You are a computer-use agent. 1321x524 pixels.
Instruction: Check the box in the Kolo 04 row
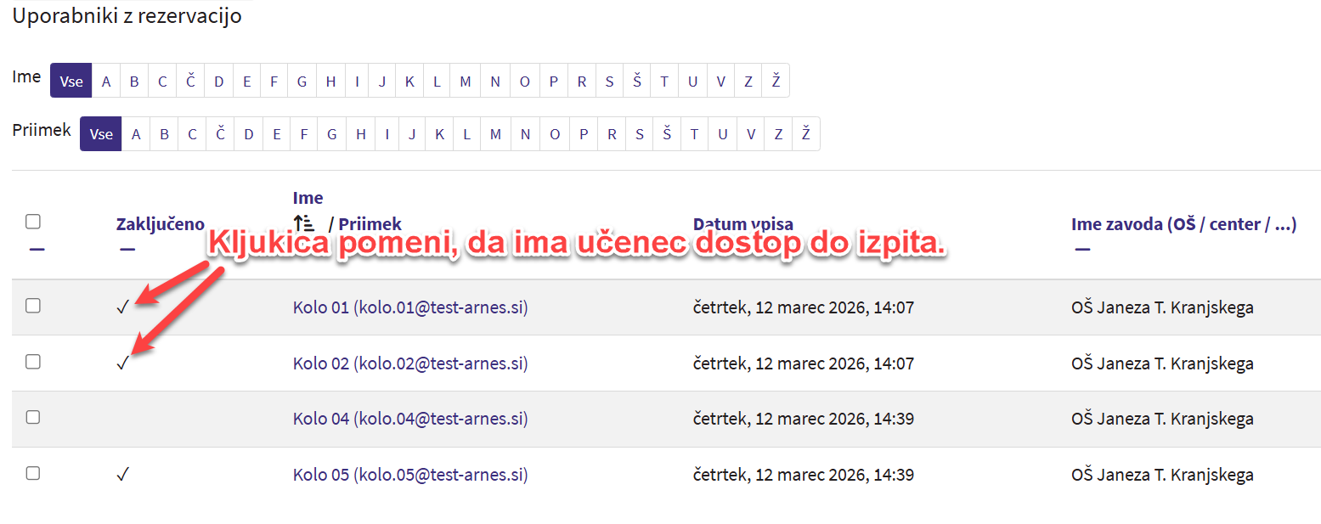pos(33,417)
